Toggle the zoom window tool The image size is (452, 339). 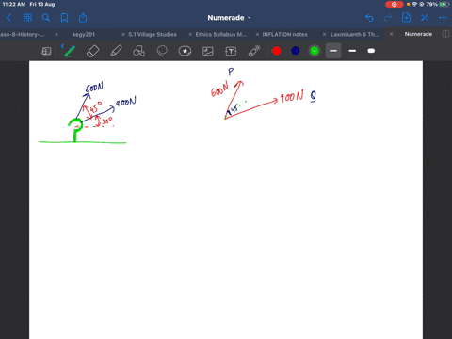[x=46, y=51]
